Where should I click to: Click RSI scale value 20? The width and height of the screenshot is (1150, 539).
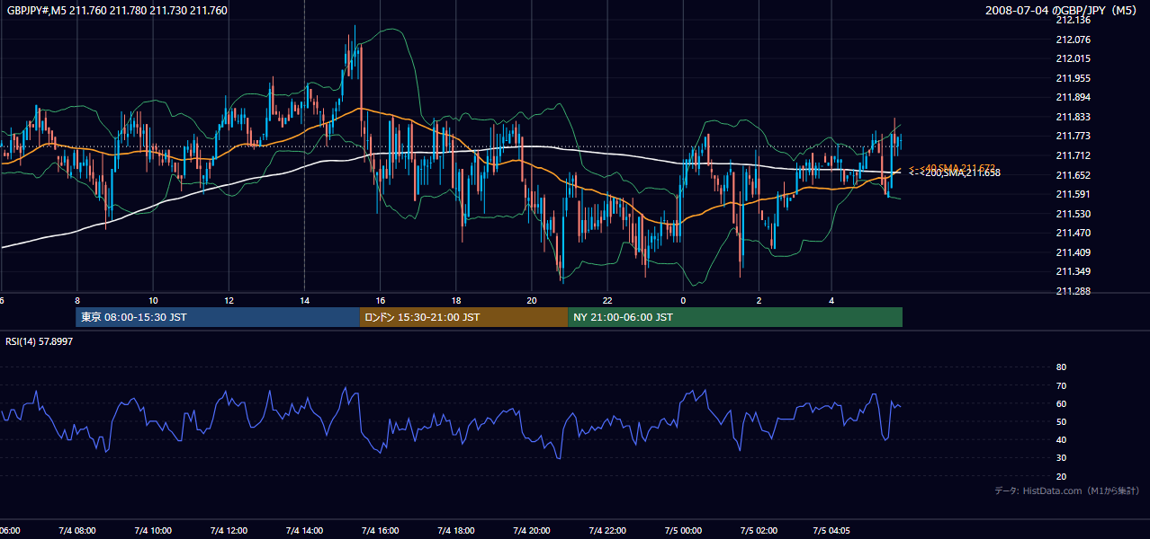[1061, 476]
